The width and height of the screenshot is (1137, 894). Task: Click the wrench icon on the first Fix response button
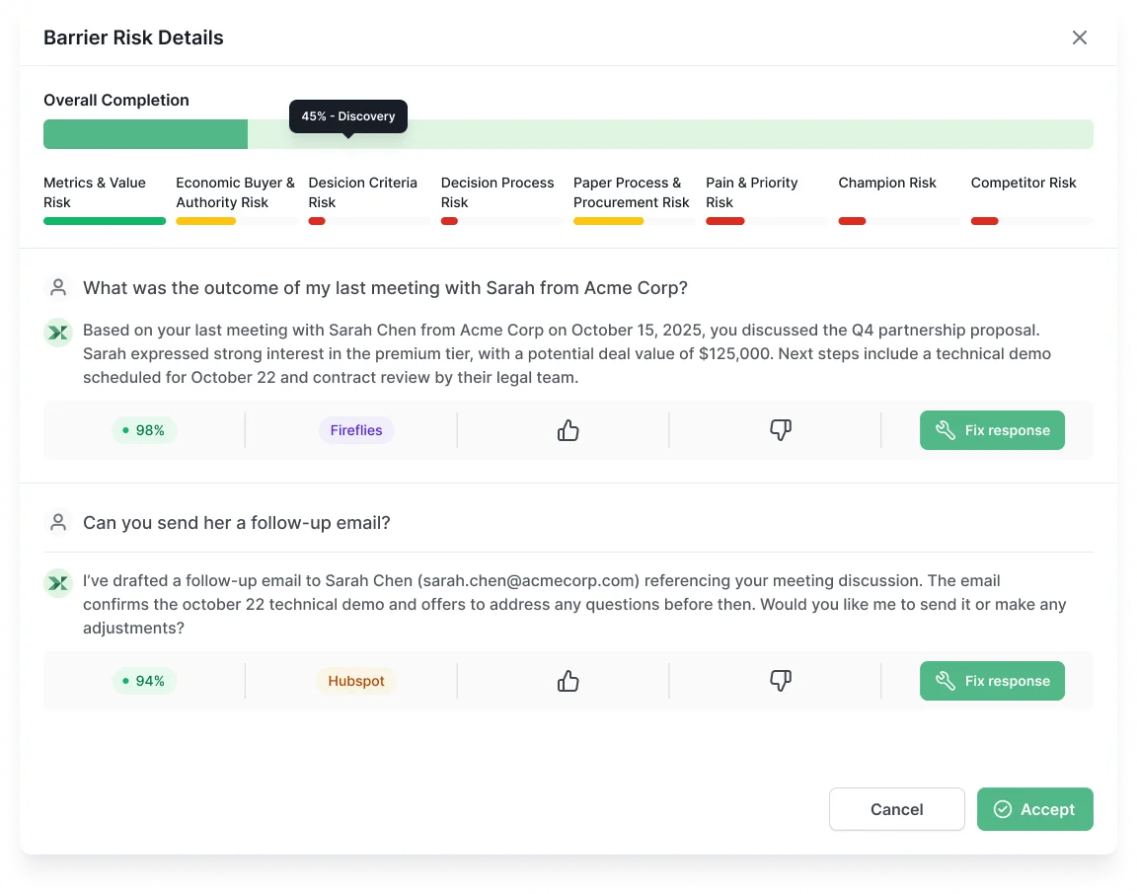[945, 429]
